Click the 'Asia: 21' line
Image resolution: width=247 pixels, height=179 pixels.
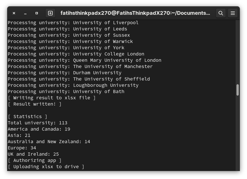pos(19,135)
